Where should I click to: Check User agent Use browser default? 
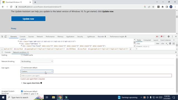(22, 67)
